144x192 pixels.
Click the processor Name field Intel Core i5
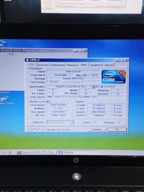[73, 72]
